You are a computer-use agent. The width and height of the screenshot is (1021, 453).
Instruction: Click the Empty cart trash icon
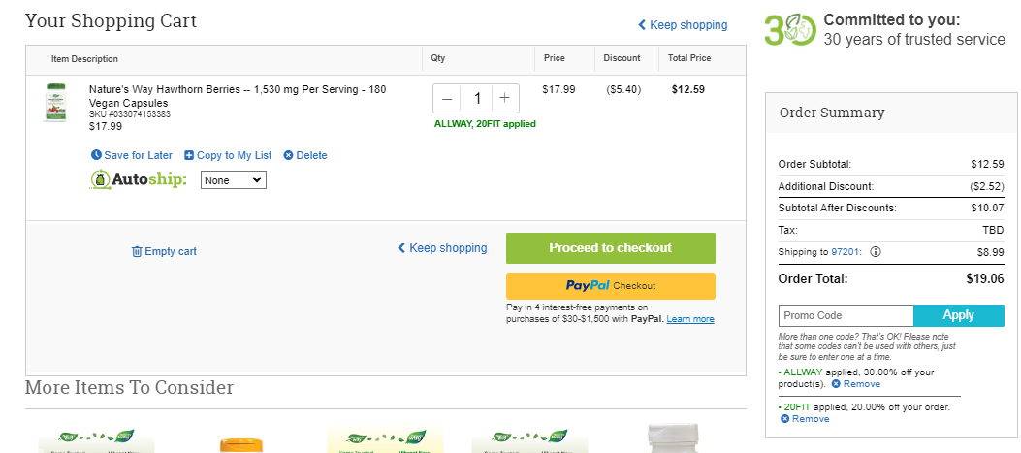coord(137,251)
